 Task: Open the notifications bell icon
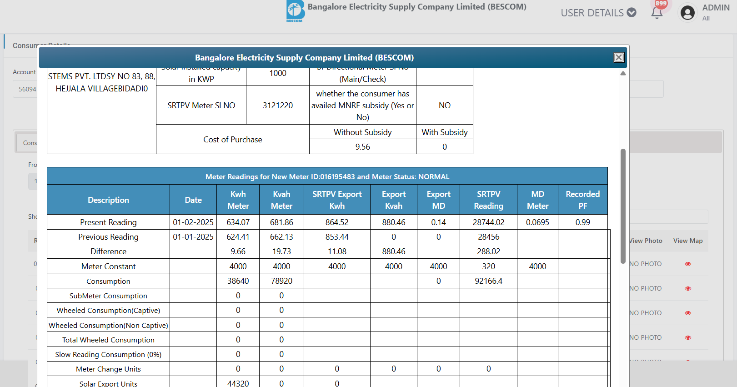tap(657, 13)
